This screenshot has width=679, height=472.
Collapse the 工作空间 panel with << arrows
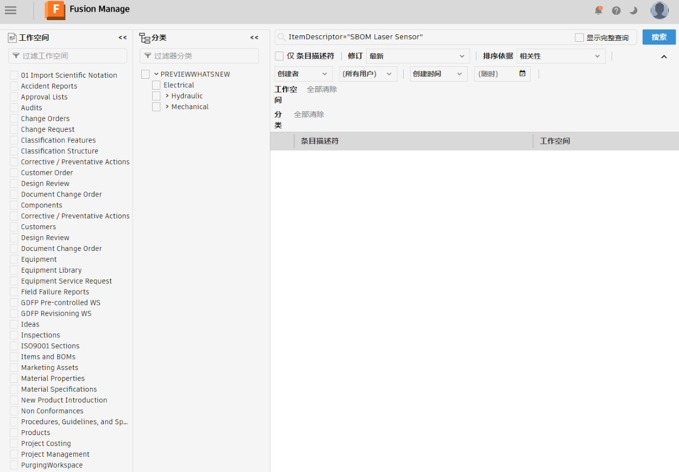123,37
